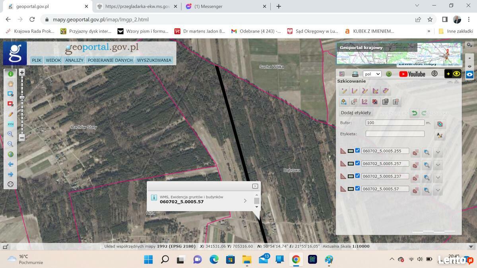Open the WIDOK menu
The width and height of the screenshot is (477, 268).
(x=53, y=60)
